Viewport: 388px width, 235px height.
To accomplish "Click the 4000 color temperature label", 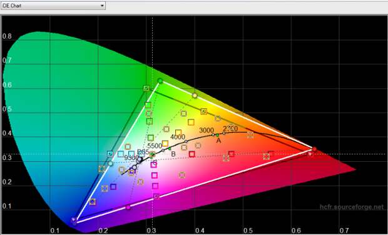I will [178, 137].
